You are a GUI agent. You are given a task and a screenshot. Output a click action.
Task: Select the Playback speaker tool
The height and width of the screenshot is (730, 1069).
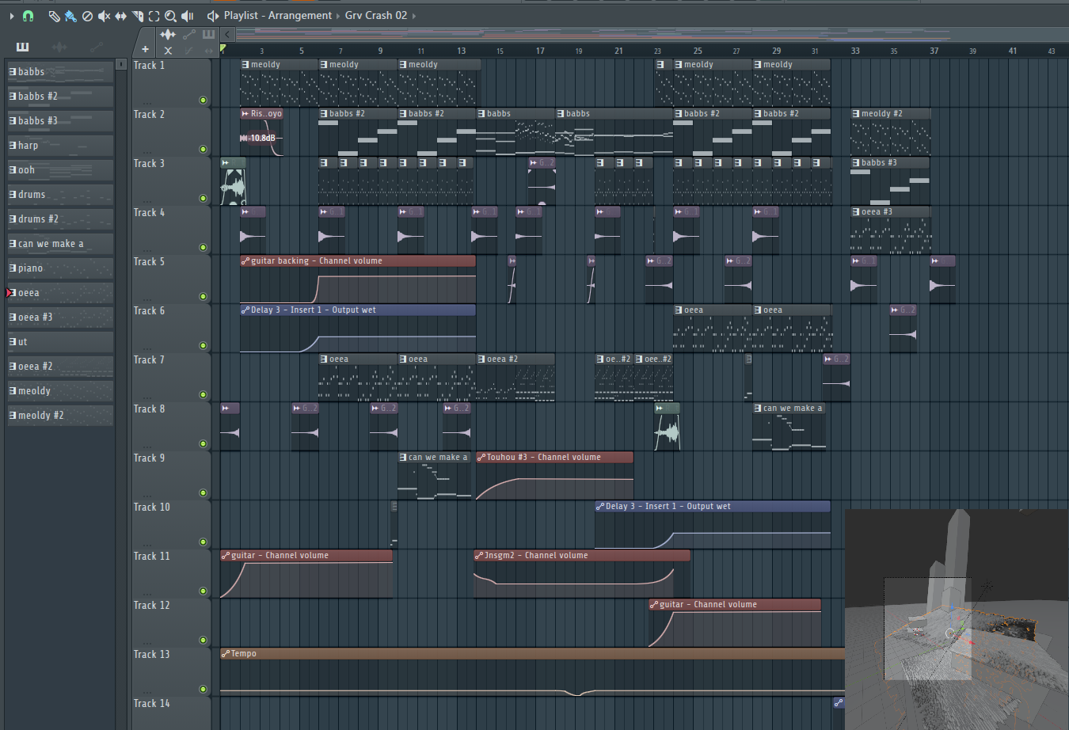(188, 16)
